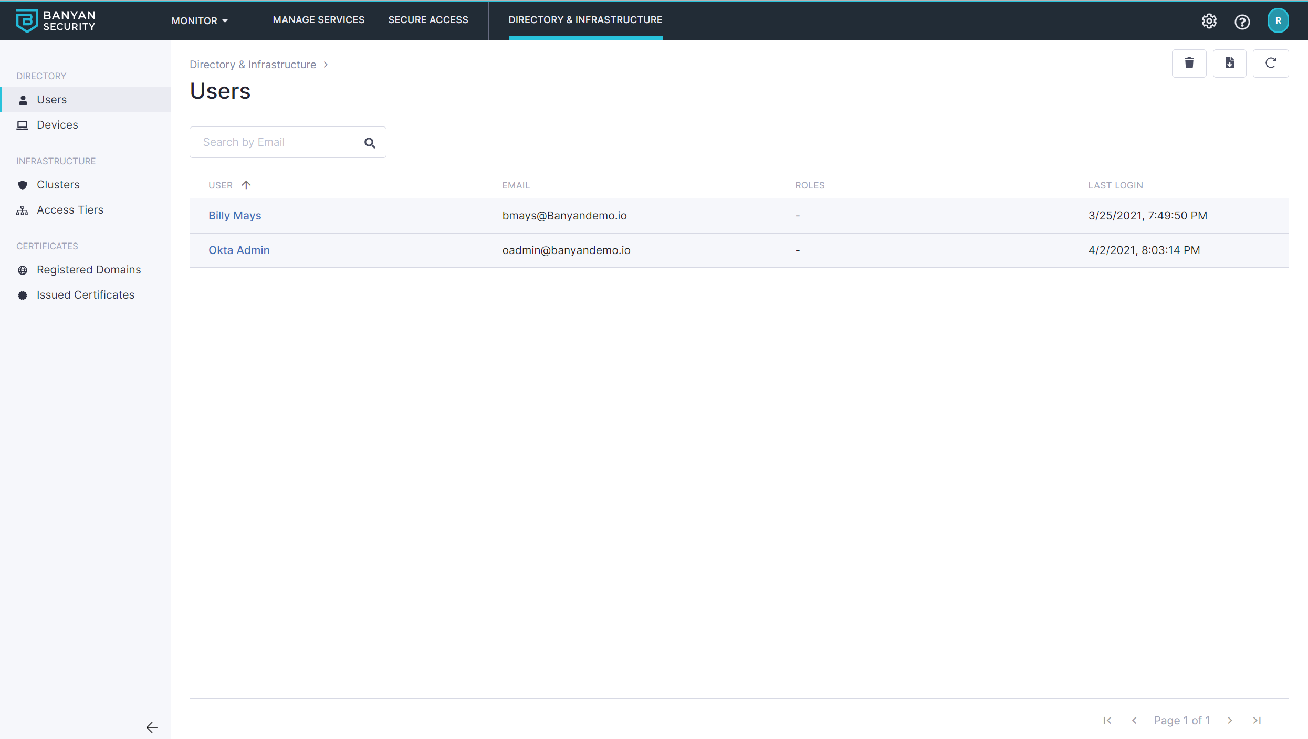Open Billy Mays user link
The image size is (1308, 739).
coord(235,216)
